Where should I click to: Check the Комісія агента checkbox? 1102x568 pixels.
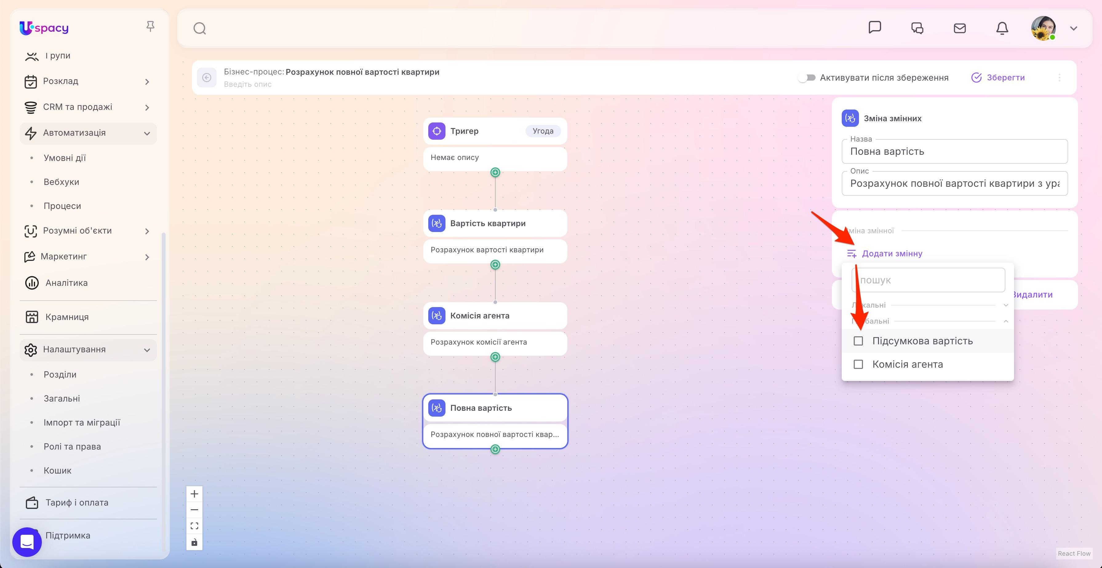pyautogui.click(x=858, y=364)
